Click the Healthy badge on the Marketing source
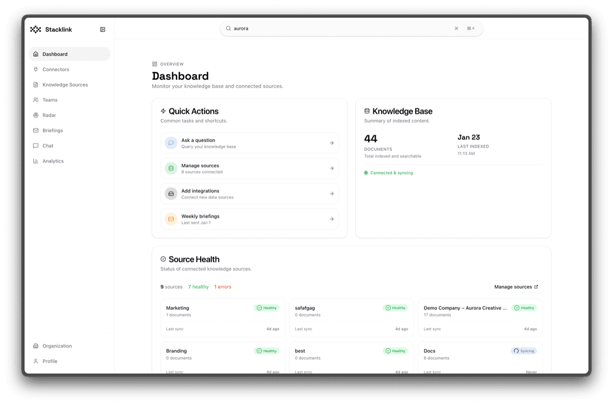Viewport: 613px width, 405px height. coord(267,308)
